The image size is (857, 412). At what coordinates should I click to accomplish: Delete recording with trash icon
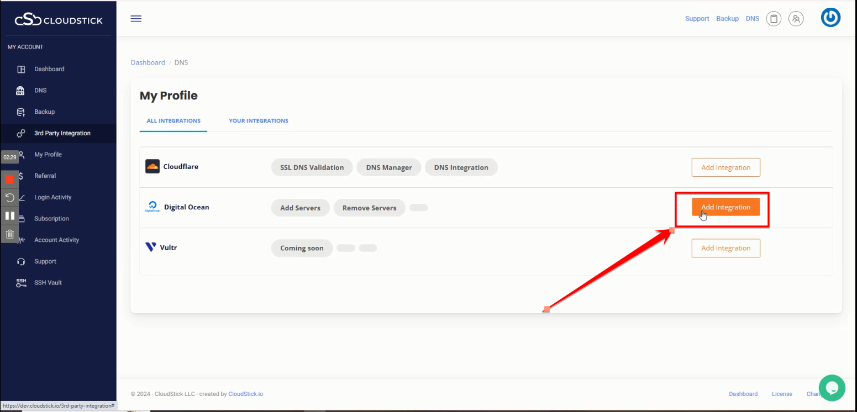pos(9,234)
